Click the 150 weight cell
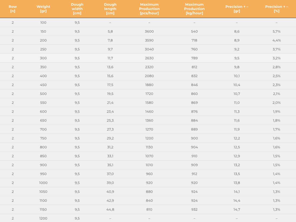Viewport: 296px width, 222px height. (43, 32)
